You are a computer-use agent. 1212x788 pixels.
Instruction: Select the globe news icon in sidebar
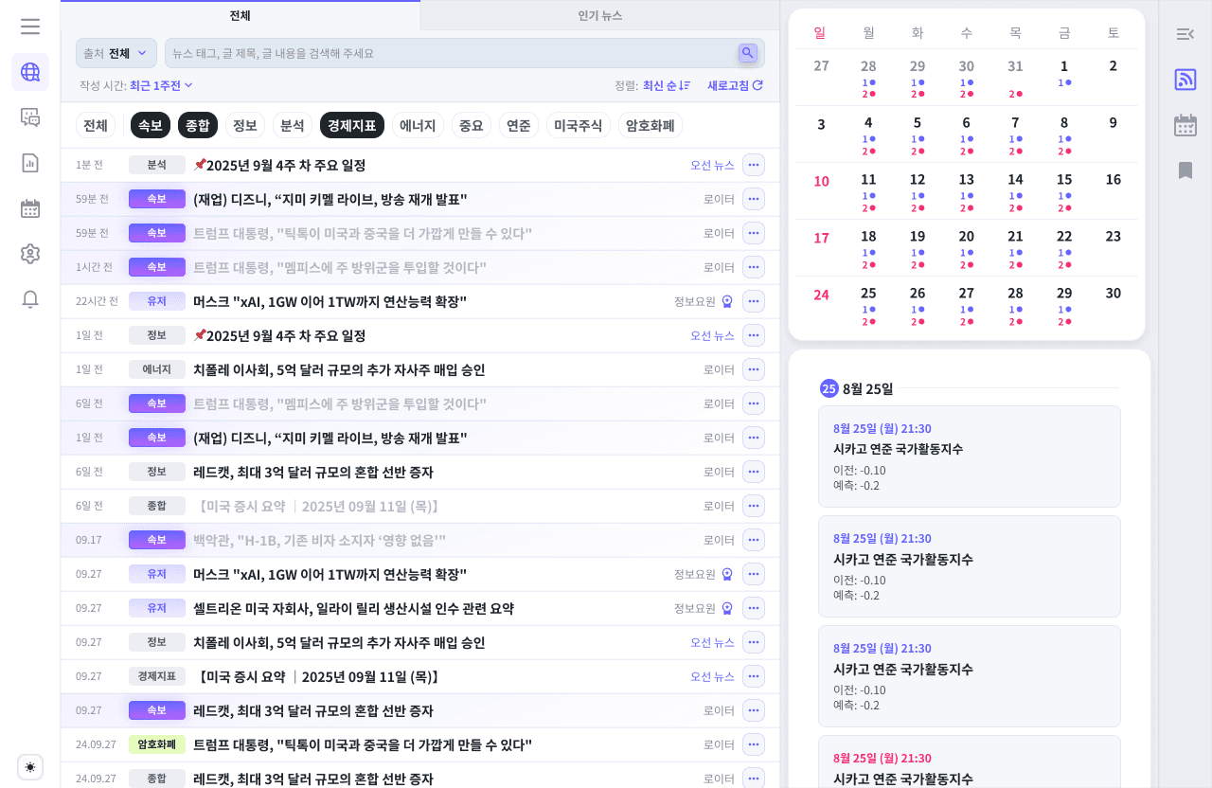tap(30, 72)
